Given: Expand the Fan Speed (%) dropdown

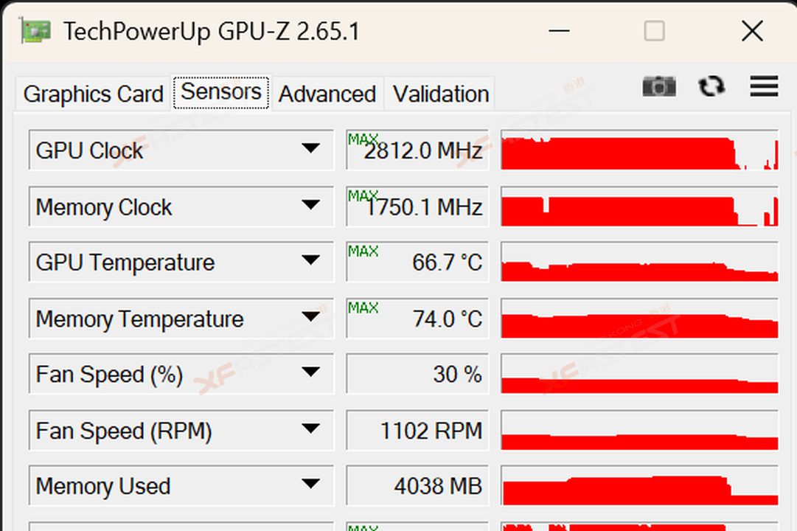Looking at the screenshot, I should point(310,372).
